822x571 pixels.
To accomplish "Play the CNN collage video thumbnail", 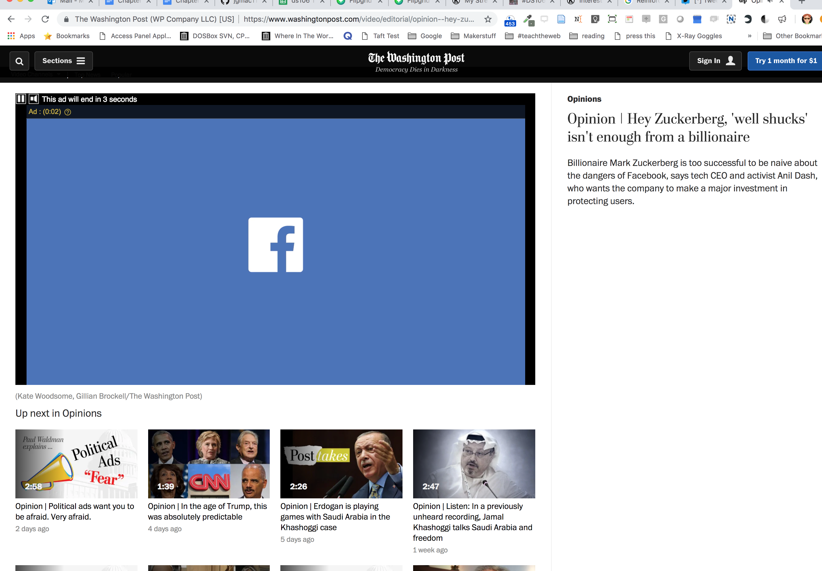I will (209, 464).
